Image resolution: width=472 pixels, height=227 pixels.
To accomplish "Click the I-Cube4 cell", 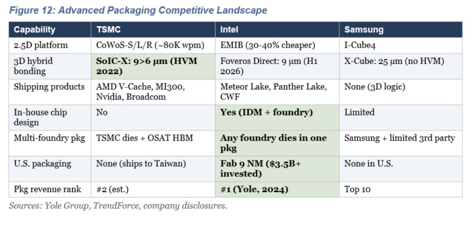I will pyautogui.click(x=360, y=45).
